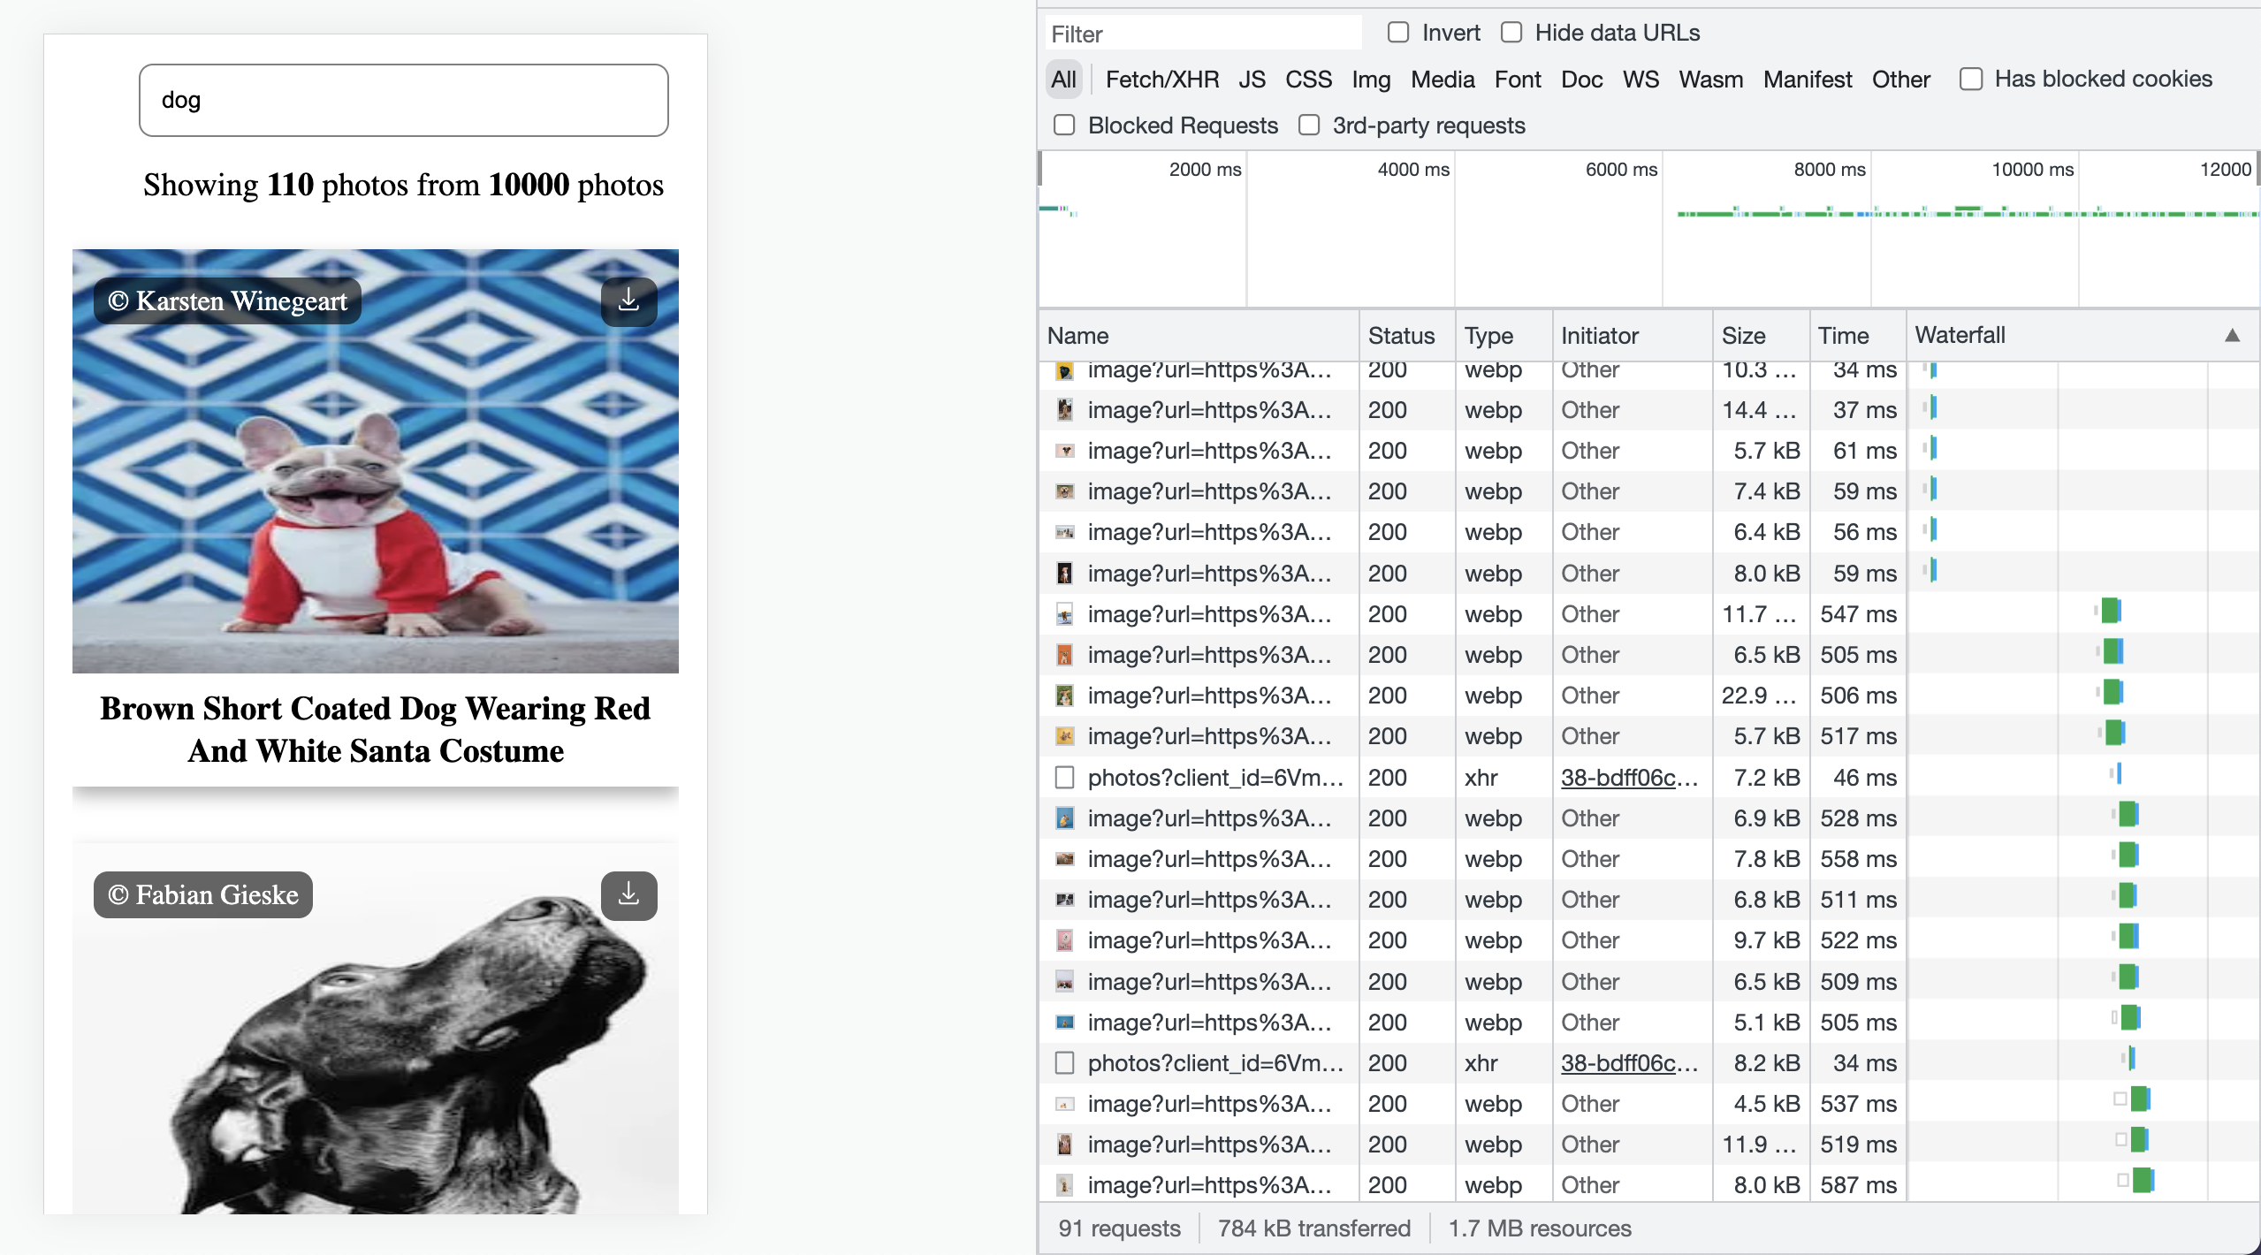Click thumbnail of the 587 ms image request
This screenshot has height=1255, width=2261.
coord(1065,1185)
